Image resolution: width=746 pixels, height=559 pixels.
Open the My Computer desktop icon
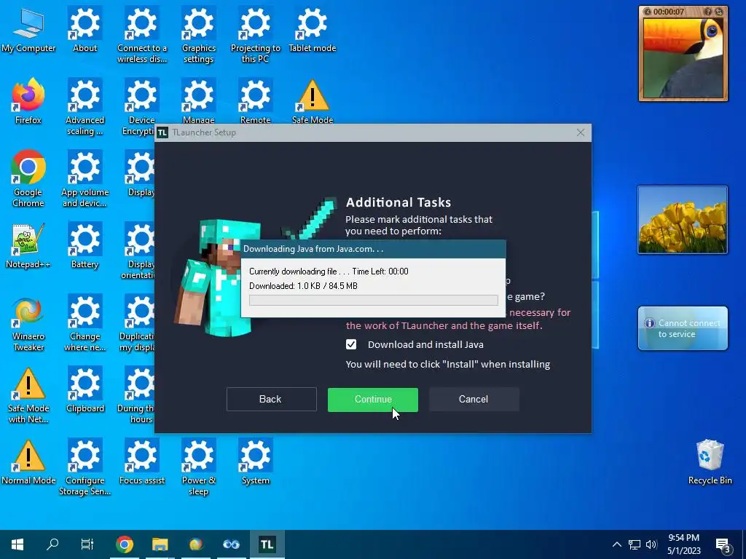28,30
